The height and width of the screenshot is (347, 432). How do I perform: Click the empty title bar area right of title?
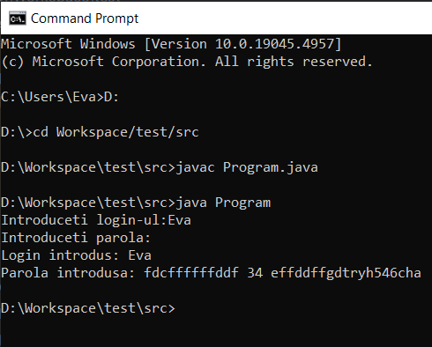point(285,18)
